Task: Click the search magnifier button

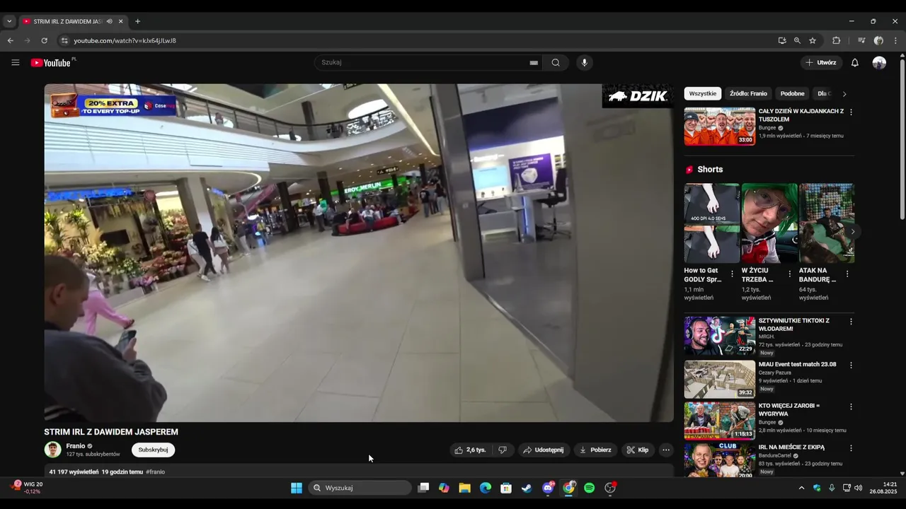Action: coord(556,62)
